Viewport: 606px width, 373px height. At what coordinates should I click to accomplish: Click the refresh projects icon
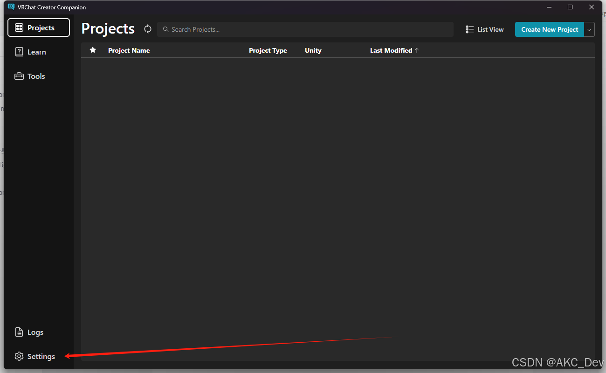pos(148,29)
